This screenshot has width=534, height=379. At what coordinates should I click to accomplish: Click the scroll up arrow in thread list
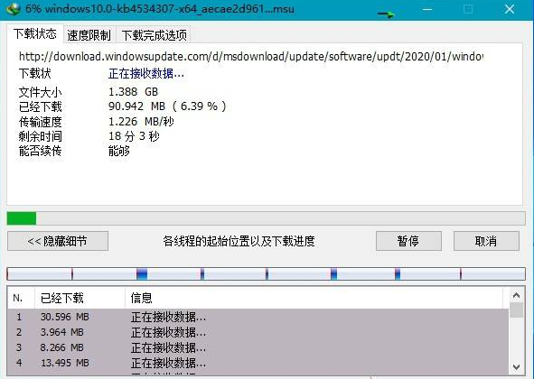[516, 295]
